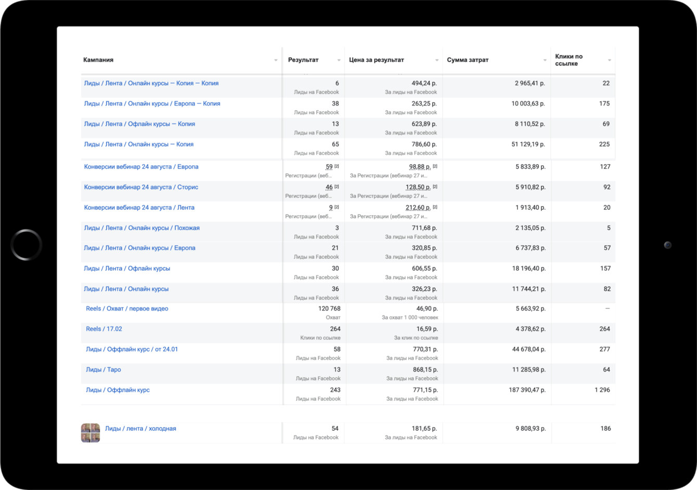Open the Кампания column dropdown arrow
Screen dimensions: 697x490
[x=276, y=60]
